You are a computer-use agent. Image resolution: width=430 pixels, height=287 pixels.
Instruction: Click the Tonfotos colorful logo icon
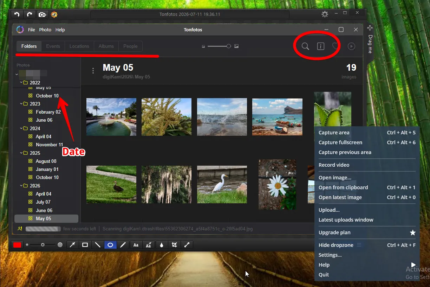[20, 30]
